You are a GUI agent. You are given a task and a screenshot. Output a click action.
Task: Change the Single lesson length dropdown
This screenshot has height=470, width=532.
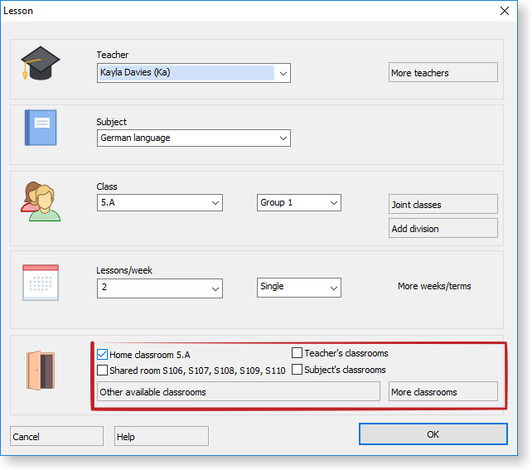pos(333,287)
